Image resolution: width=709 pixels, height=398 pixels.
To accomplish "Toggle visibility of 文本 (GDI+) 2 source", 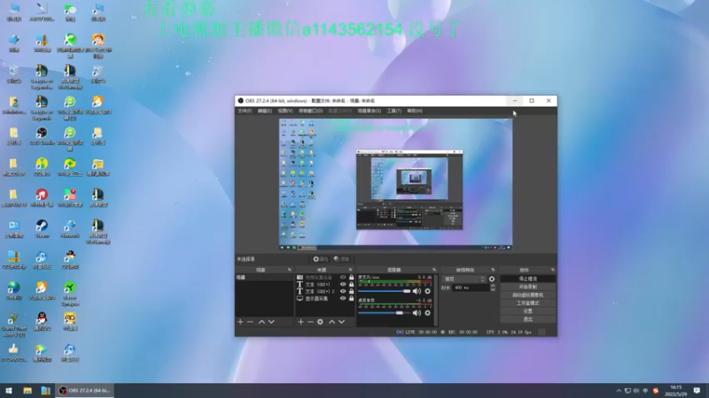I will point(343,292).
